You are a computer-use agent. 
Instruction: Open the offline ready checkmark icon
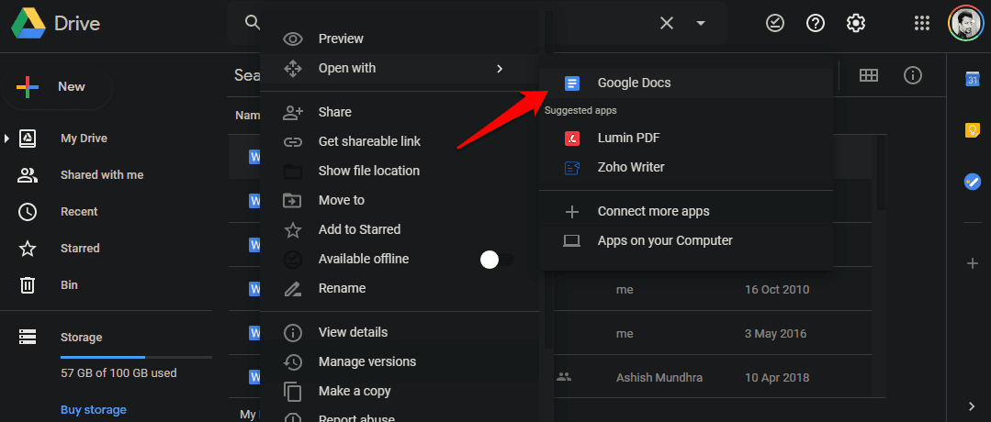(x=775, y=23)
